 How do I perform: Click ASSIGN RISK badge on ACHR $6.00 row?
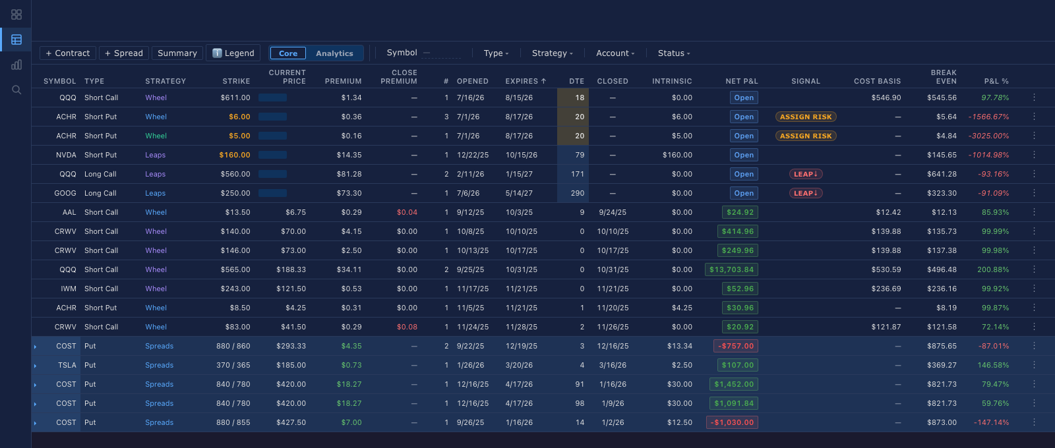[x=806, y=117]
